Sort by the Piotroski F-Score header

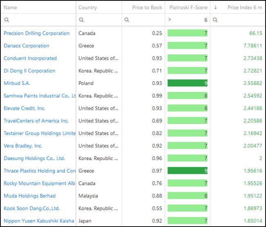pyautogui.click(x=188, y=7)
